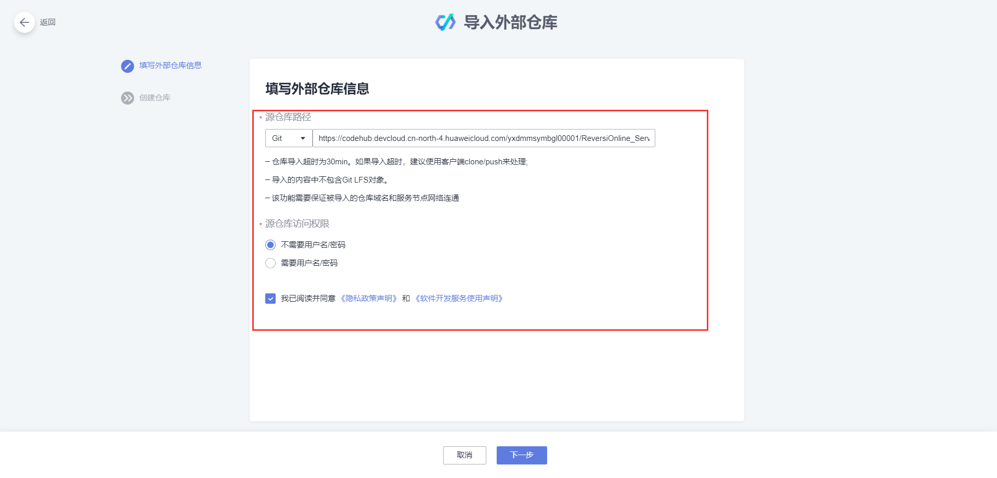Select the 填写外部仓库信息 step in sidebar
Screen dimensions: 997x478
point(171,66)
